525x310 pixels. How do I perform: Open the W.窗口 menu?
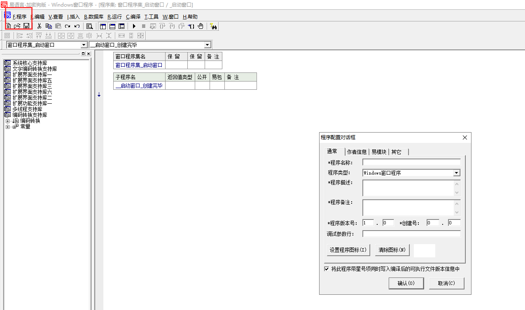pos(170,17)
